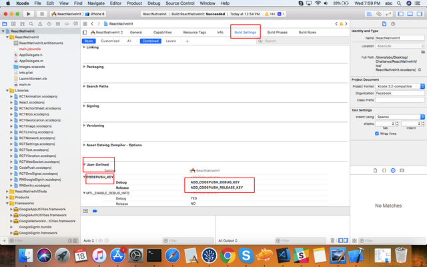Select AppDelegate.m in the project navigator

31,61
